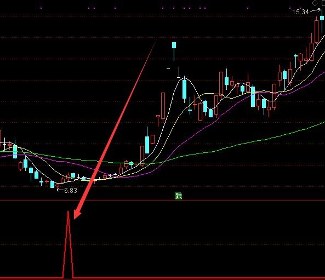Click the first magenta dot marker along top
325x280 pixels.
41,8
